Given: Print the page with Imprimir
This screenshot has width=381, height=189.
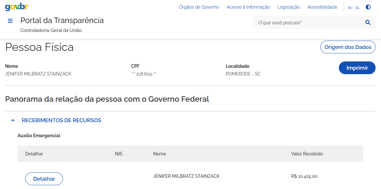Looking at the screenshot, I should (357, 68).
